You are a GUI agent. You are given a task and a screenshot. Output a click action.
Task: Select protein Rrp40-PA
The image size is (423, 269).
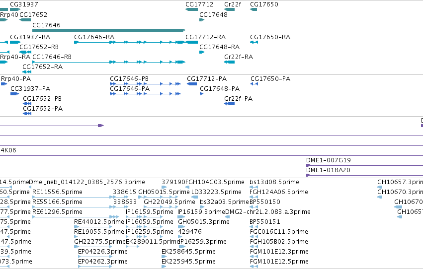coord(4,84)
